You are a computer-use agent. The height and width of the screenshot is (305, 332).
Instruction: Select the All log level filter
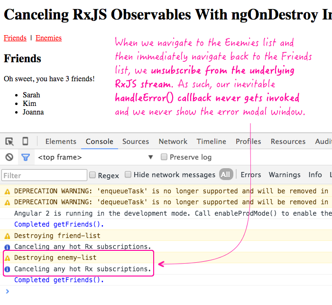226,174
